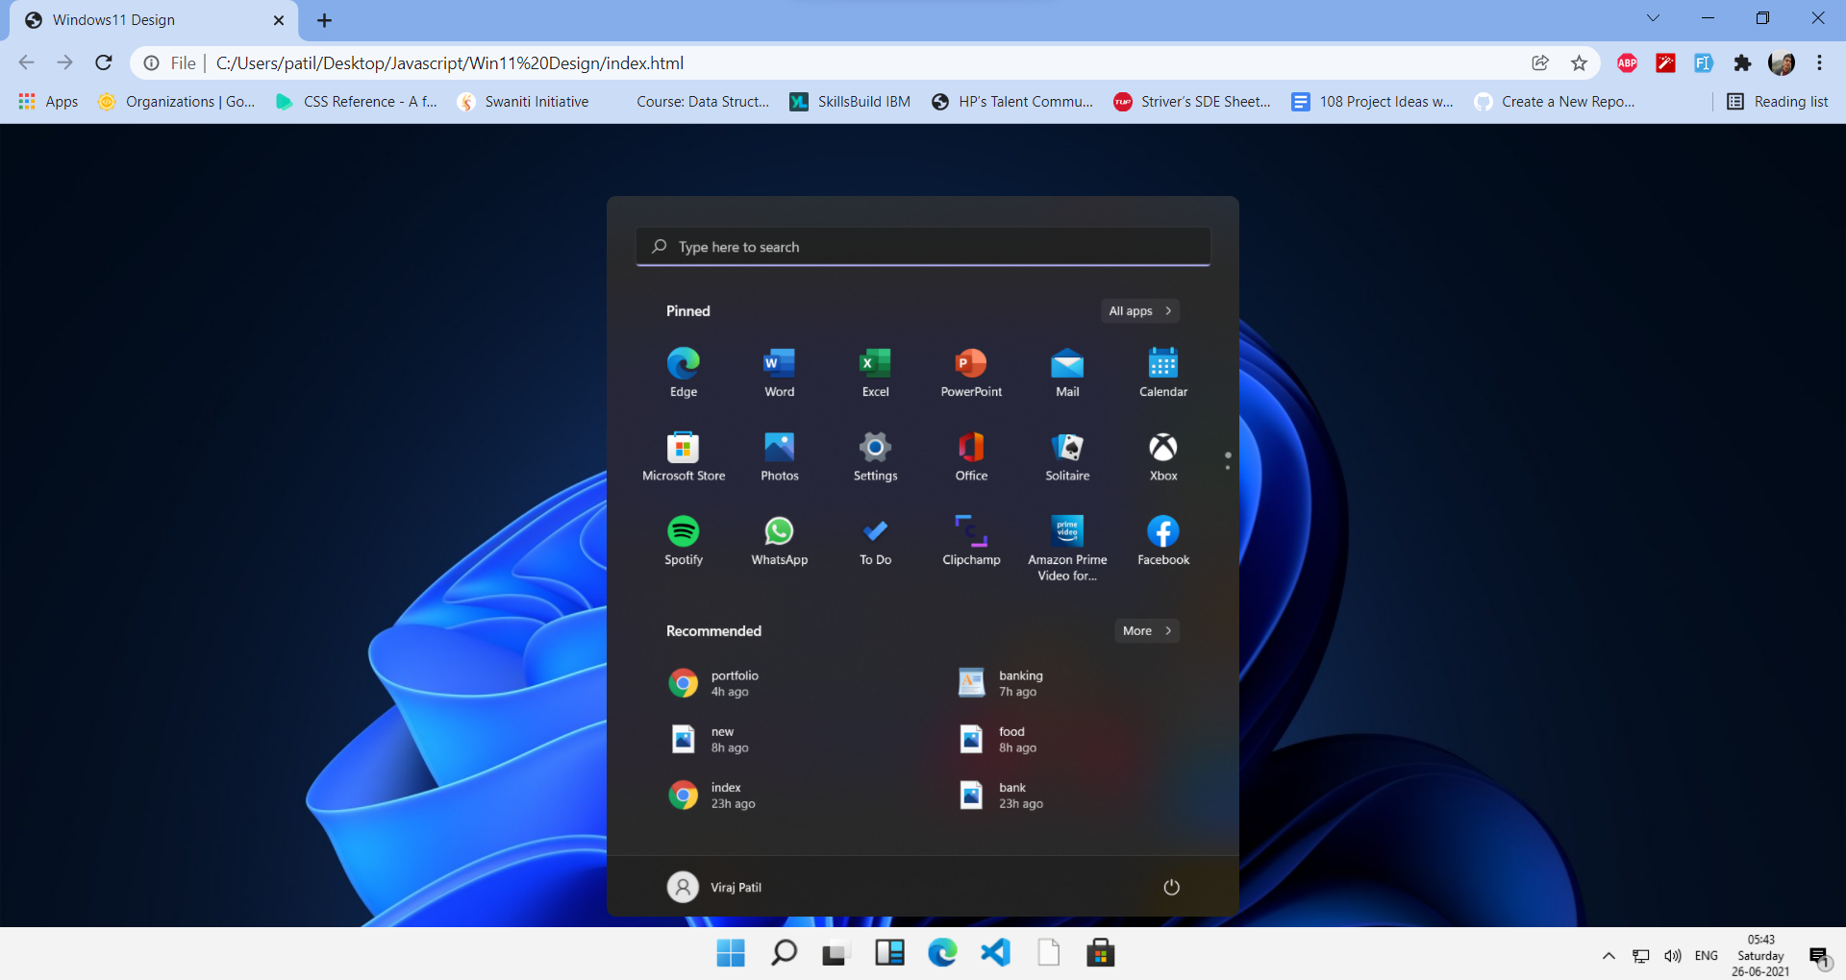Open PowerPoint

(x=971, y=372)
